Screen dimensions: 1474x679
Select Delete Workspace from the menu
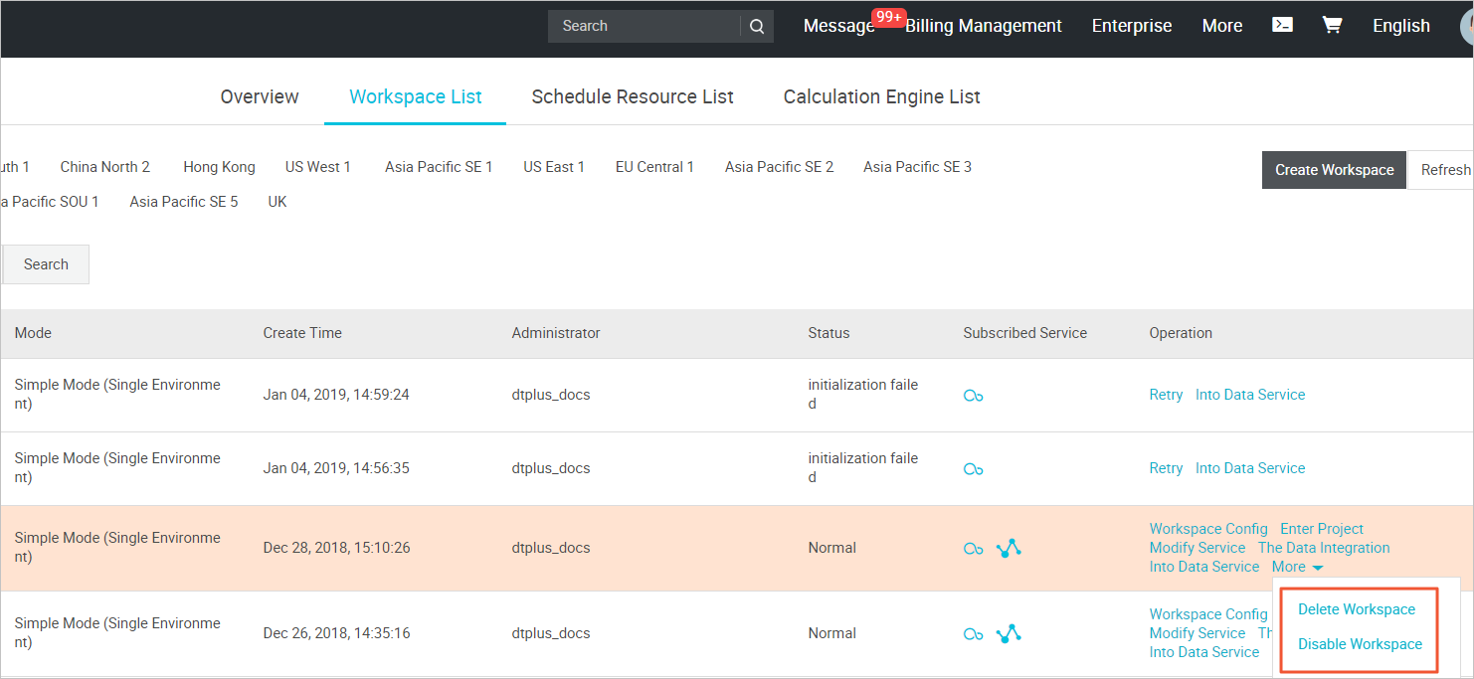click(x=1356, y=609)
